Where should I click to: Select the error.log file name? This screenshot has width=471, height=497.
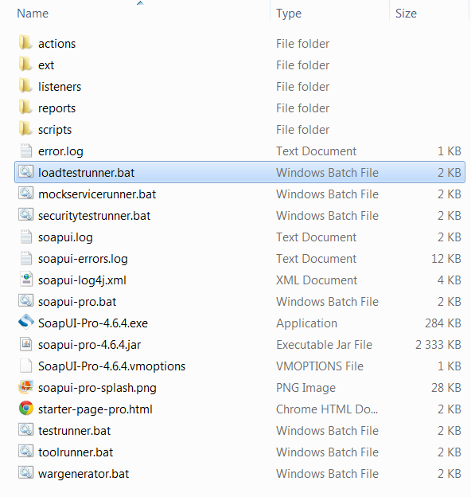click(60, 151)
